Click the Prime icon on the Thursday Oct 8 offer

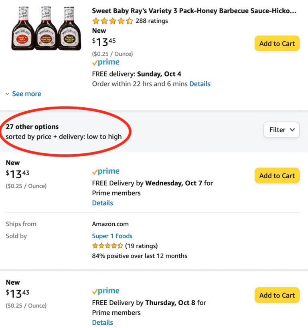(x=105, y=290)
